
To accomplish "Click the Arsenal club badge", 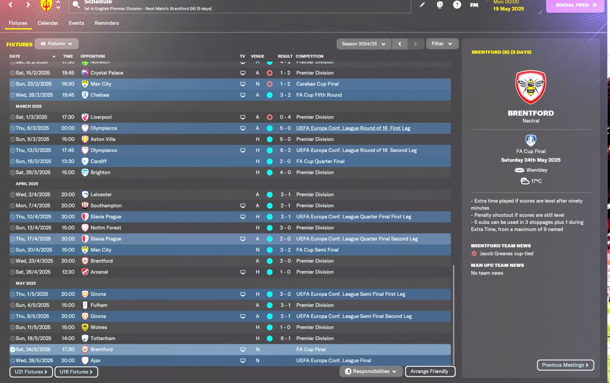I will point(85,272).
